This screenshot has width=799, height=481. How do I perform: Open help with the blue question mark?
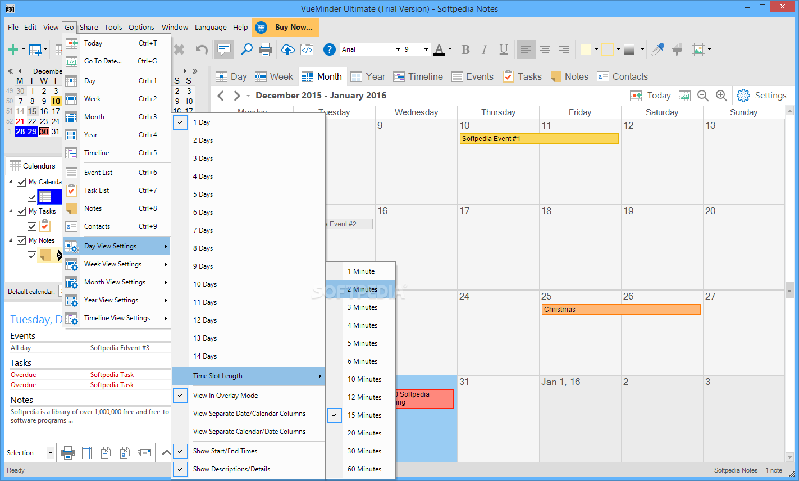[330, 49]
